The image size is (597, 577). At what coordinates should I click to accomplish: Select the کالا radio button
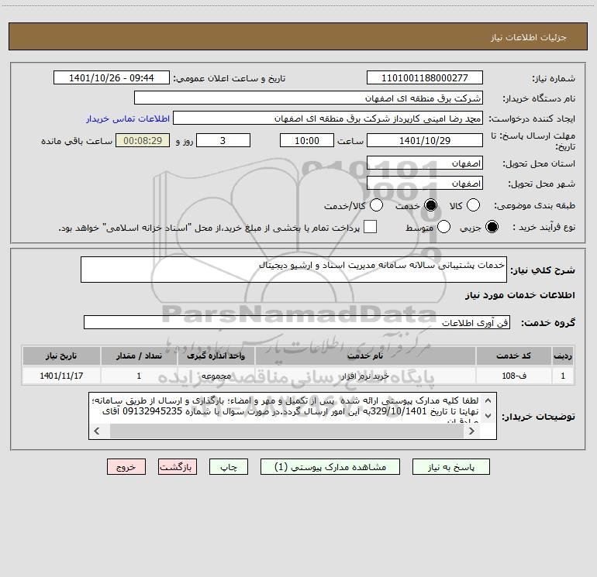473,205
